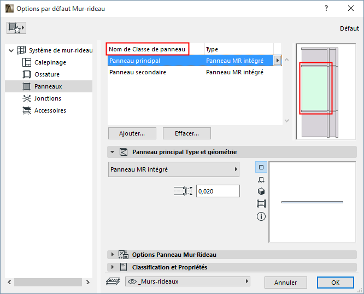The width and height of the screenshot is (364, 294).
Task: Open the Favorites picker icon
Action: click(16, 28)
